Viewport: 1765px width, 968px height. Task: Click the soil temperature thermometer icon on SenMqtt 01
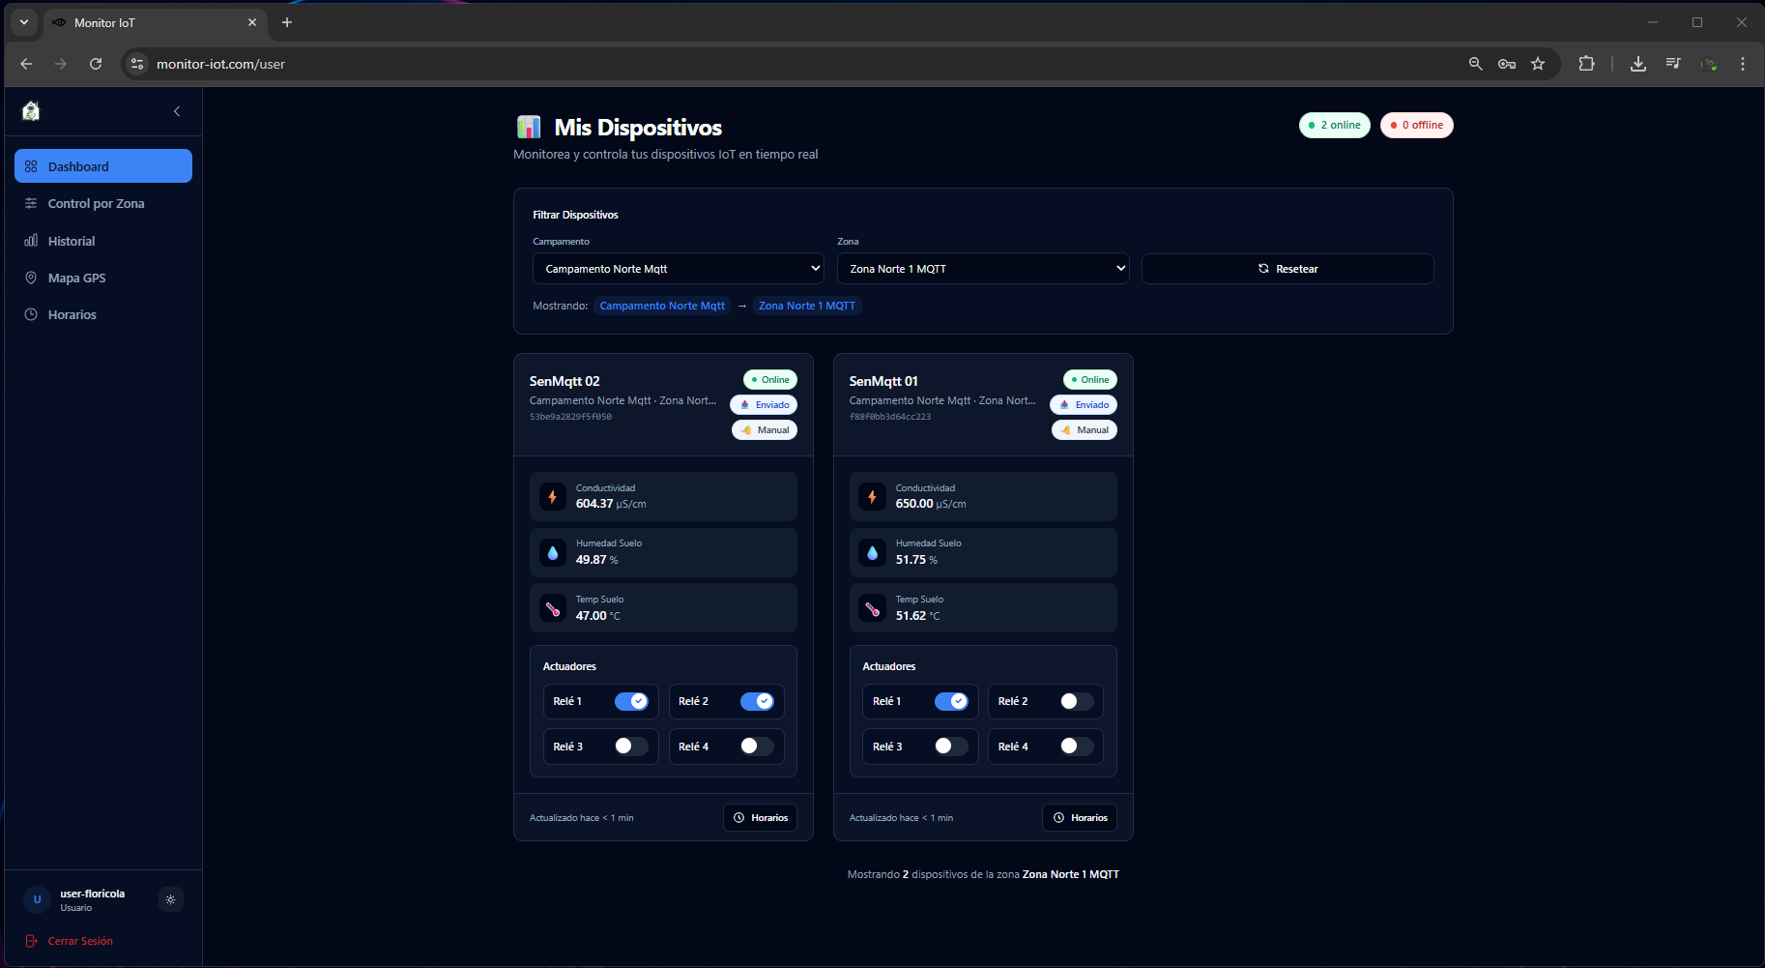click(872, 607)
